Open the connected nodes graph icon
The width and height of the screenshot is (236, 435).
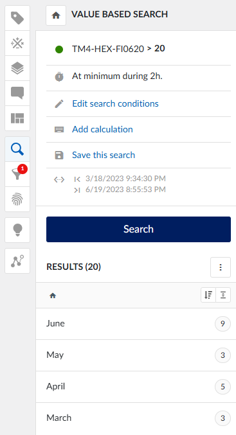[x=17, y=261]
